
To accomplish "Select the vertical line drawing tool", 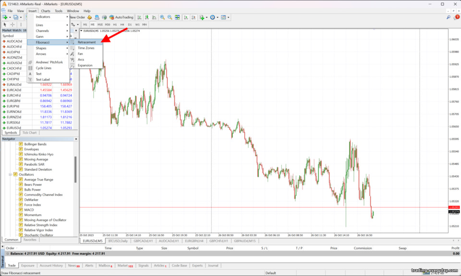I will coord(21,24).
